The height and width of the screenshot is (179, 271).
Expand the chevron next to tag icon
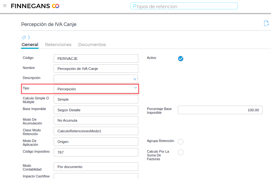pyautogui.click(x=29, y=37)
